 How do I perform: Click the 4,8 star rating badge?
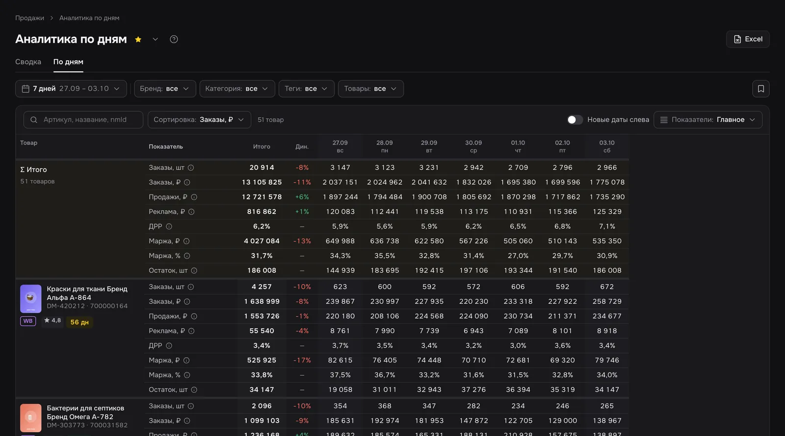(52, 320)
